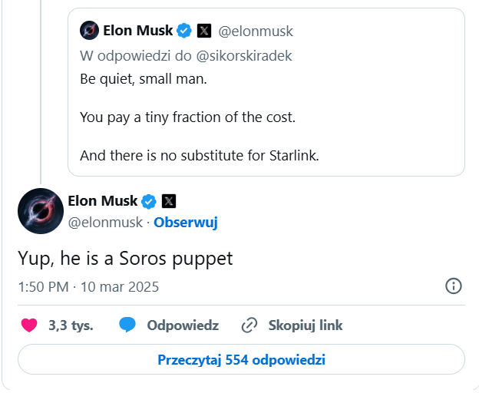The image size is (479, 393).
Task: Click the X logo badge in quoted tweet
Action: click(204, 31)
